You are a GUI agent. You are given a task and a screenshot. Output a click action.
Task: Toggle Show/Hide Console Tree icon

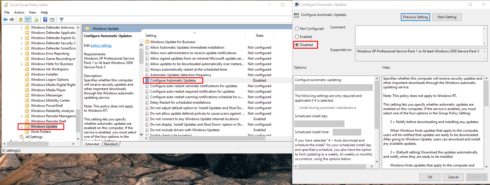(x=28, y=20)
